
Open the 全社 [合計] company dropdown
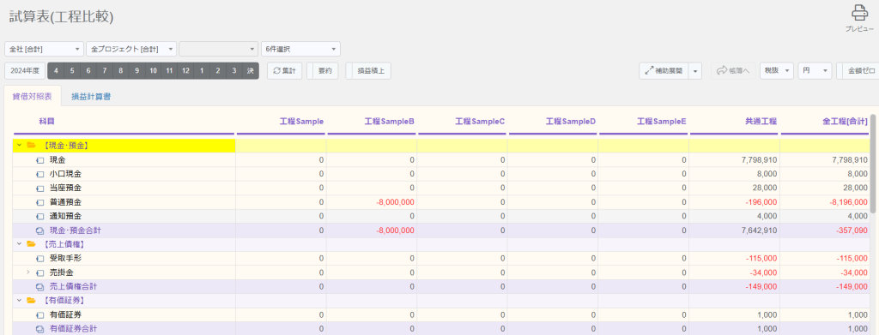pos(44,49)
